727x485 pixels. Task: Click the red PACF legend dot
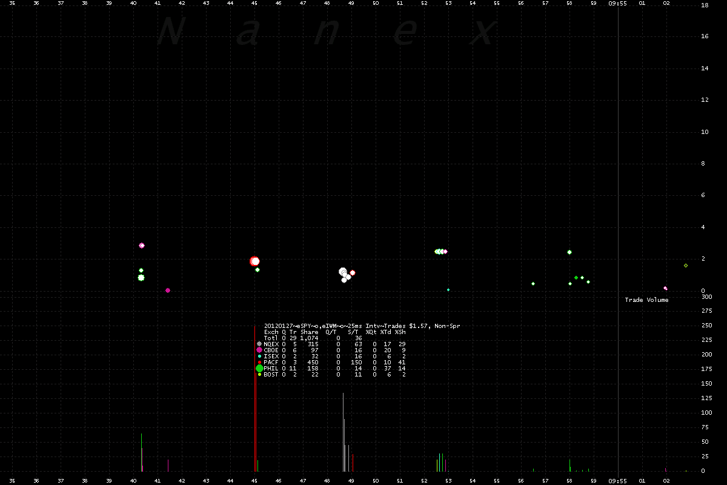[x=259, y=362]
